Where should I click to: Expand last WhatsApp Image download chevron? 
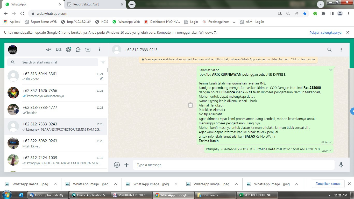click(x=297, y=184)
